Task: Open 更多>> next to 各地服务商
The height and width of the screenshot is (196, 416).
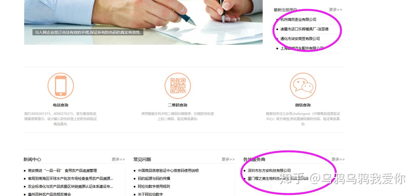Action: [338, 159]
